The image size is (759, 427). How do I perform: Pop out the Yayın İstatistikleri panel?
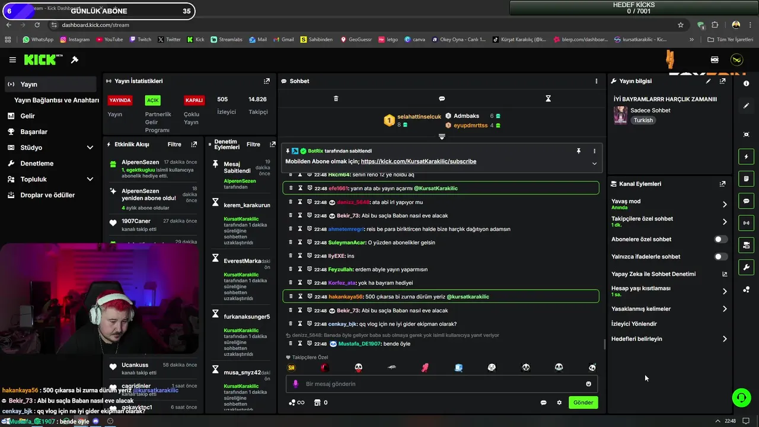[266, 81]
